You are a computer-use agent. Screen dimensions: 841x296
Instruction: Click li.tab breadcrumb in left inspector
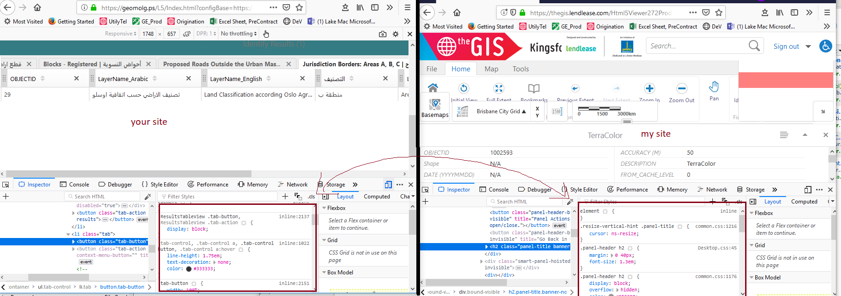click(85, 287)
